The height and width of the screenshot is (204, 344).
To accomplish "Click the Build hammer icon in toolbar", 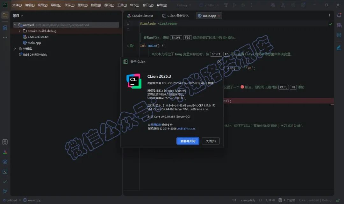I will [226, 5].
